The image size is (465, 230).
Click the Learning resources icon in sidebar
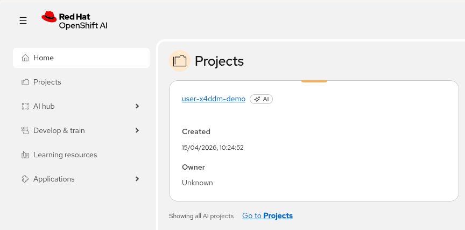(25, 155)
